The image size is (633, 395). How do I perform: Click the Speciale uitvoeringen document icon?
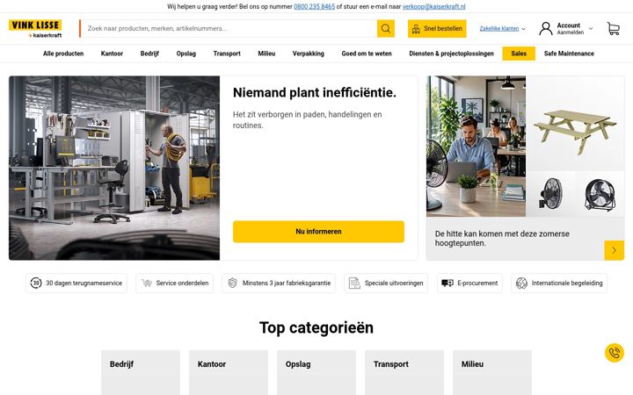pyautogui.click(x=354, y=283)
